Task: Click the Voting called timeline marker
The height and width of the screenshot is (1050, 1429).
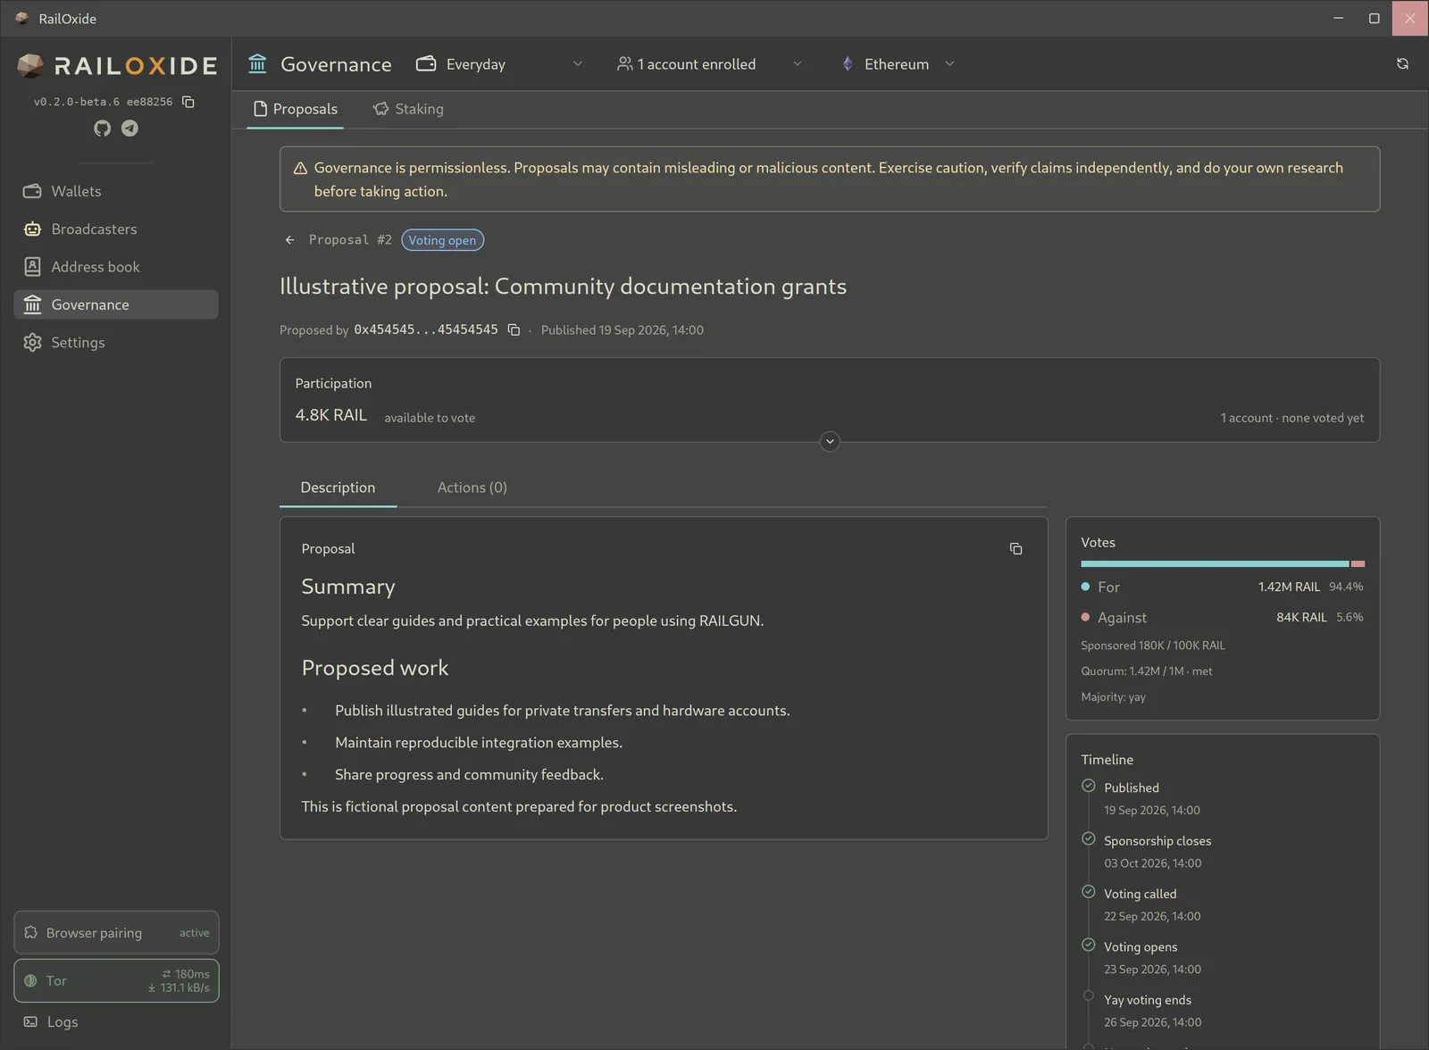Action: coord(1088,891)
